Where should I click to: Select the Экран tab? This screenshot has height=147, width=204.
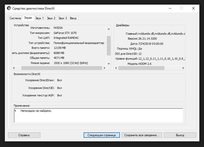28,18
